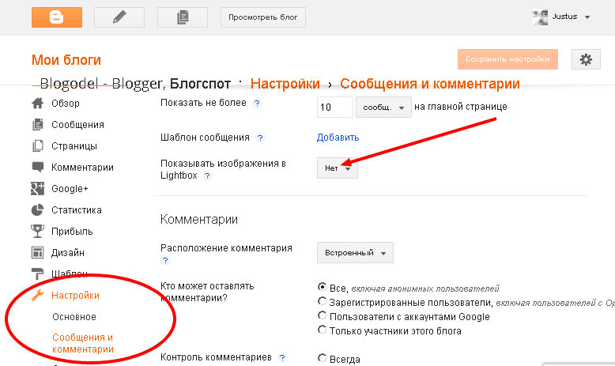Open Google+ in the sidebar
The height and width of the screenshot is (366, 615).
70,189
